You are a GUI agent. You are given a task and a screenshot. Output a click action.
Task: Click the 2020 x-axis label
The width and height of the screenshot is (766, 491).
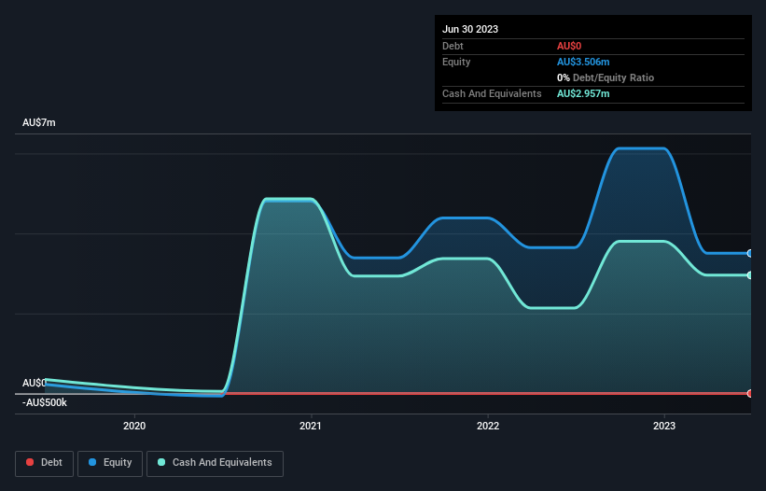pyautogui.click(x=134, y=426)
